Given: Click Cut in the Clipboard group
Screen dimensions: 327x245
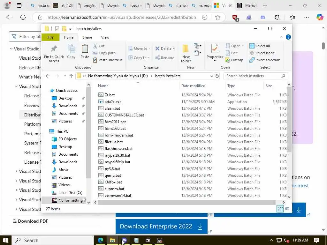Looking at the screenshot, I should [99, 46].
